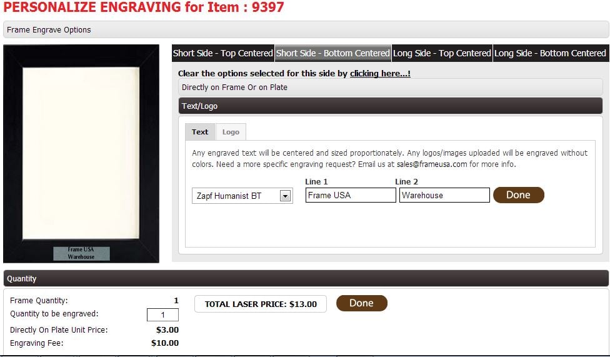
Task: Click the Quantity to be engraved field
Action: coord(162,315)
